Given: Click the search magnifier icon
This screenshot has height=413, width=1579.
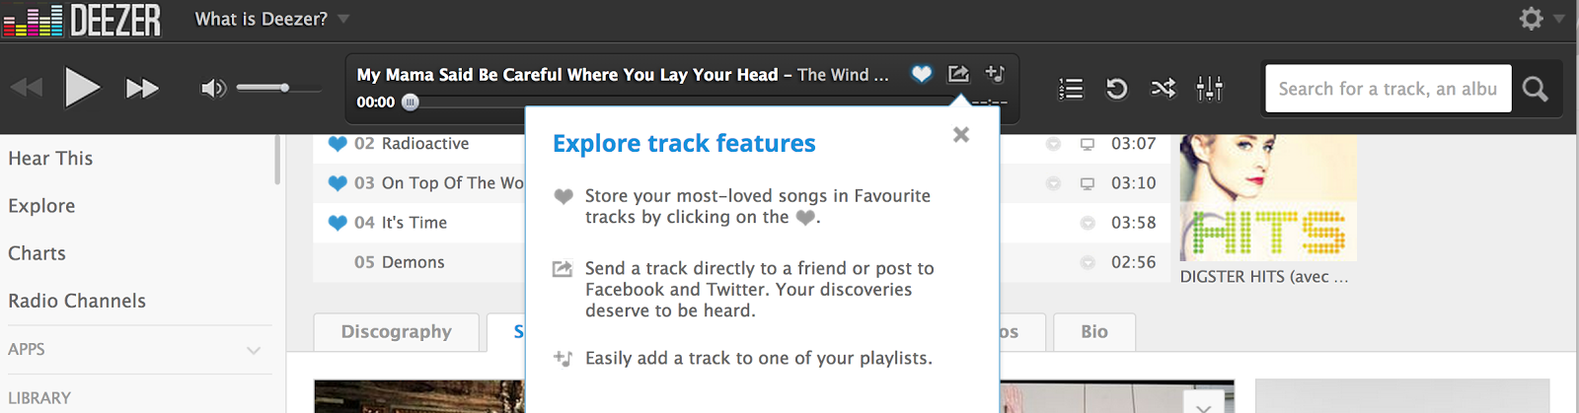Looking at the screenshot, I should (x=1536, y=89).
